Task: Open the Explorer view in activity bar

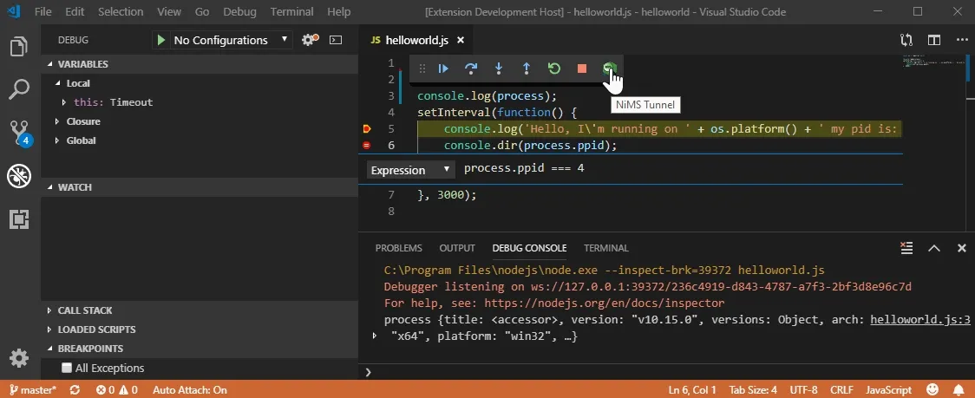Action: point(19,47)
